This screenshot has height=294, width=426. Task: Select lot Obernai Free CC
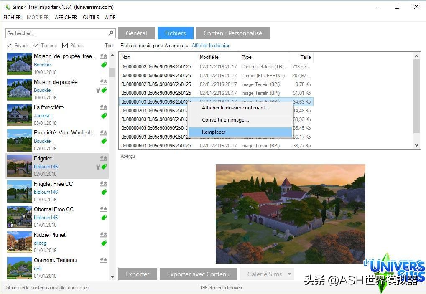pyautogui.click(x=57, y=217)
